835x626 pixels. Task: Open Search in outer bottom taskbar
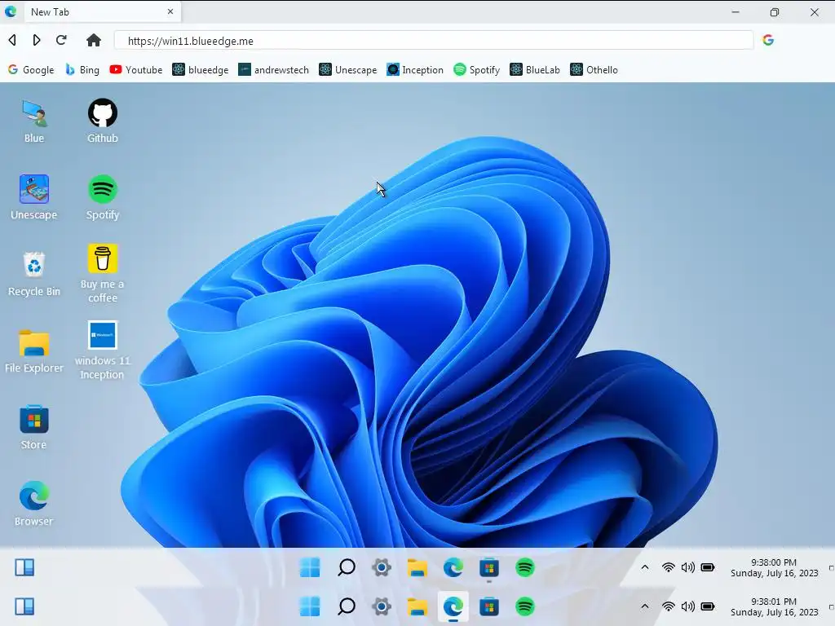tap(346, 606)
